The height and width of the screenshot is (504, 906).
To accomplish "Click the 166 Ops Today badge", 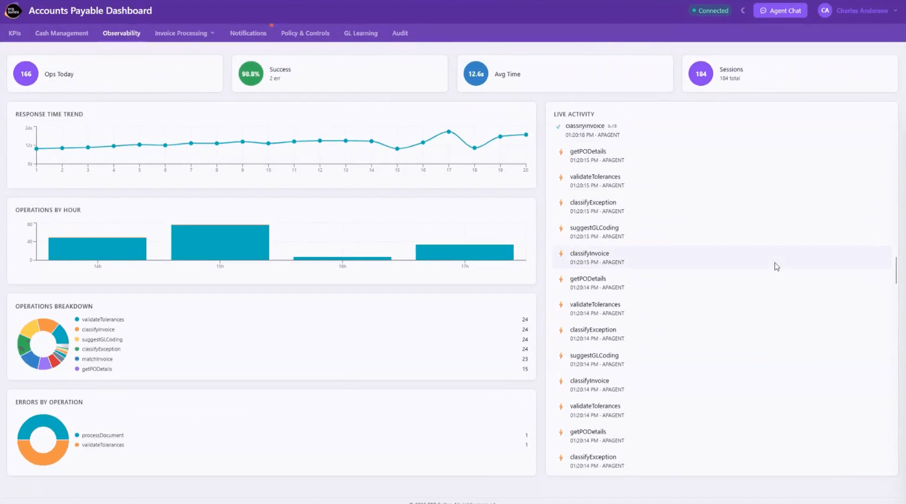I will click(26, 74).
